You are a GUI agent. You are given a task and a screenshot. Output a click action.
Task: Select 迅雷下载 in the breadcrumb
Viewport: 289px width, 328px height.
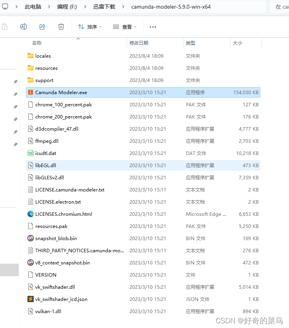[x=104, y=7]
